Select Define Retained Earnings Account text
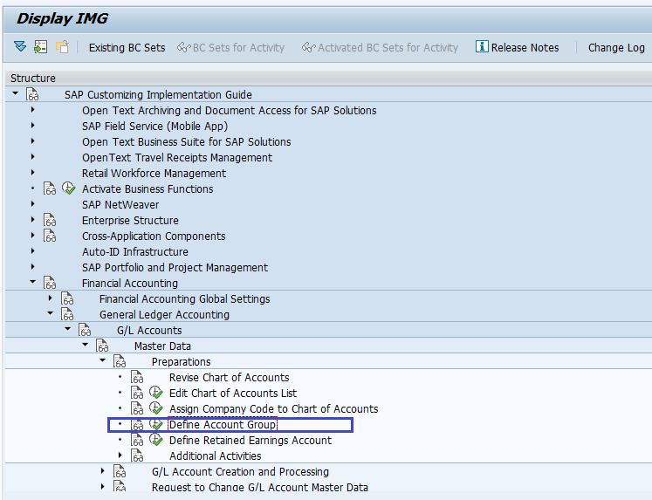Viewport: 652px width, 500px height. (251, 441)
